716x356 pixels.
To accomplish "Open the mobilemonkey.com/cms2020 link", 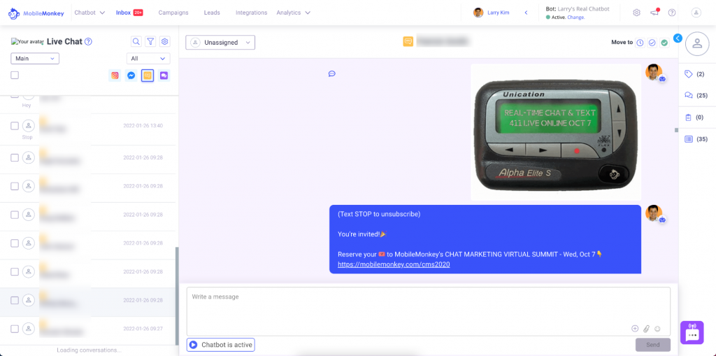I will pos(394,264).
